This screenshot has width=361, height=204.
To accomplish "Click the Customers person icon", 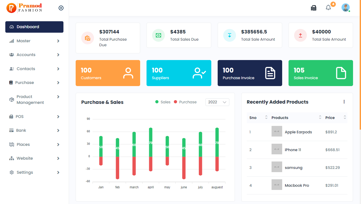I will (x=128, y=73).
